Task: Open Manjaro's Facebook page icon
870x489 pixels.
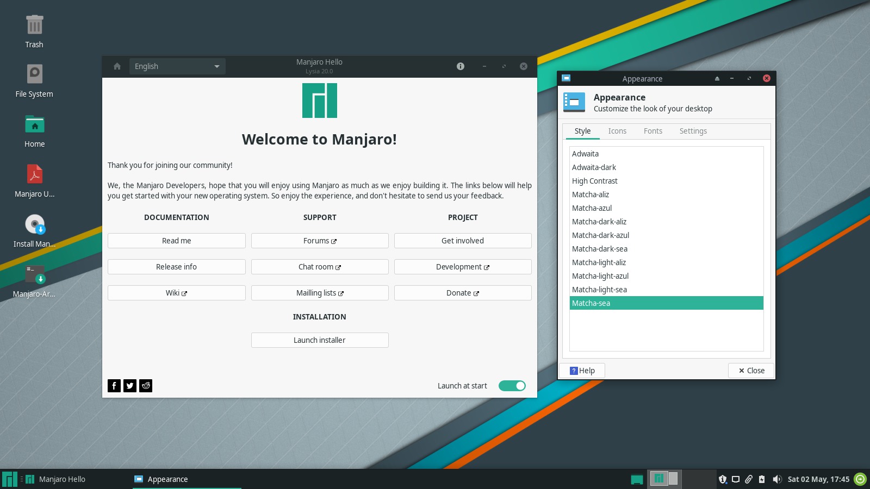Action: coord(114,386)
